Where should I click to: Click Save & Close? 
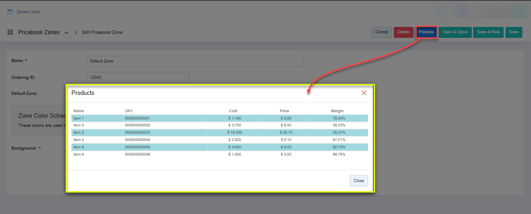click(x=455, y=32)
